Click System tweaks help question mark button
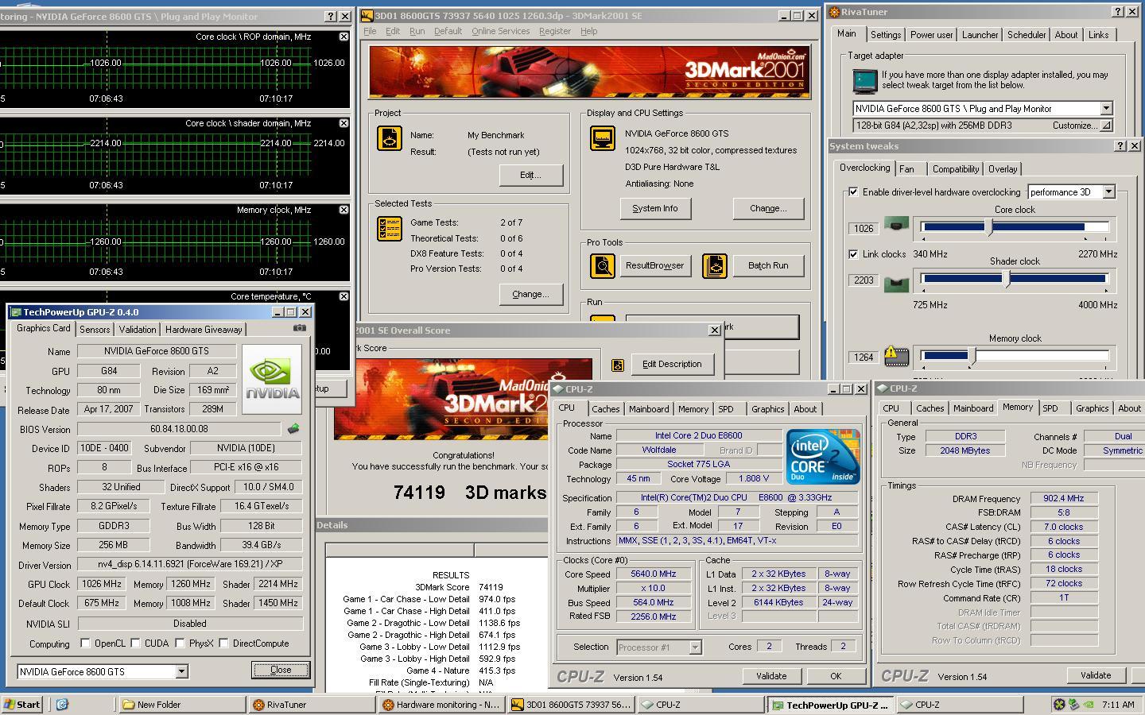 point(1120,146)
